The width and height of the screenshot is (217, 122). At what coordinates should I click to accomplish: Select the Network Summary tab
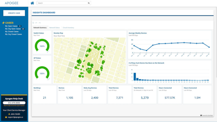[x=40, y=28]
